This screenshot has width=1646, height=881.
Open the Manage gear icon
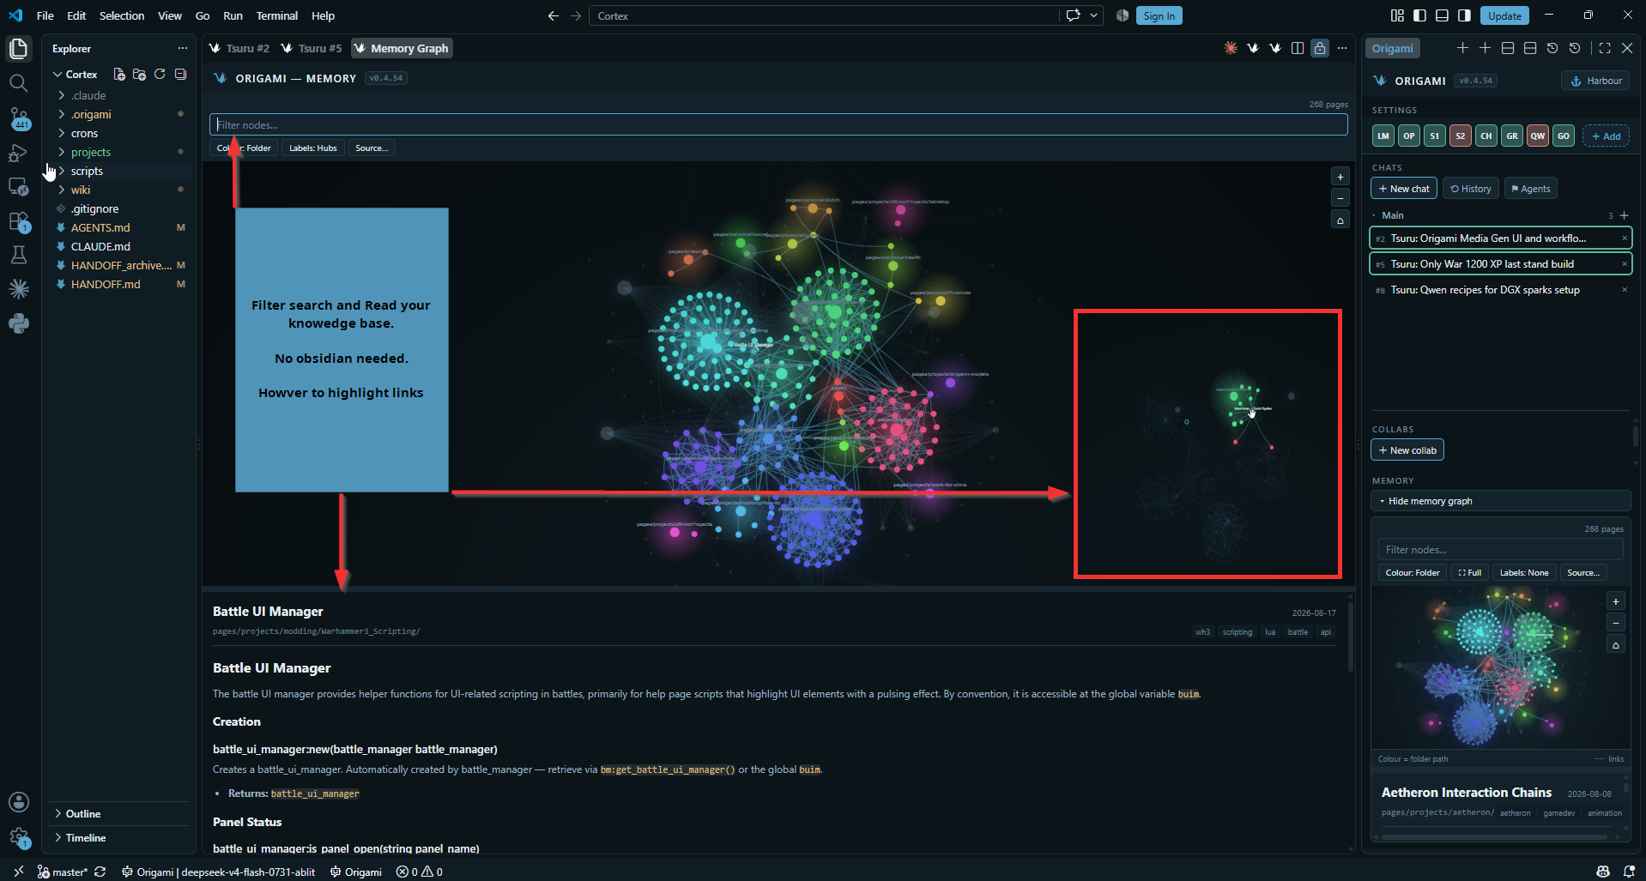point(18,837)
